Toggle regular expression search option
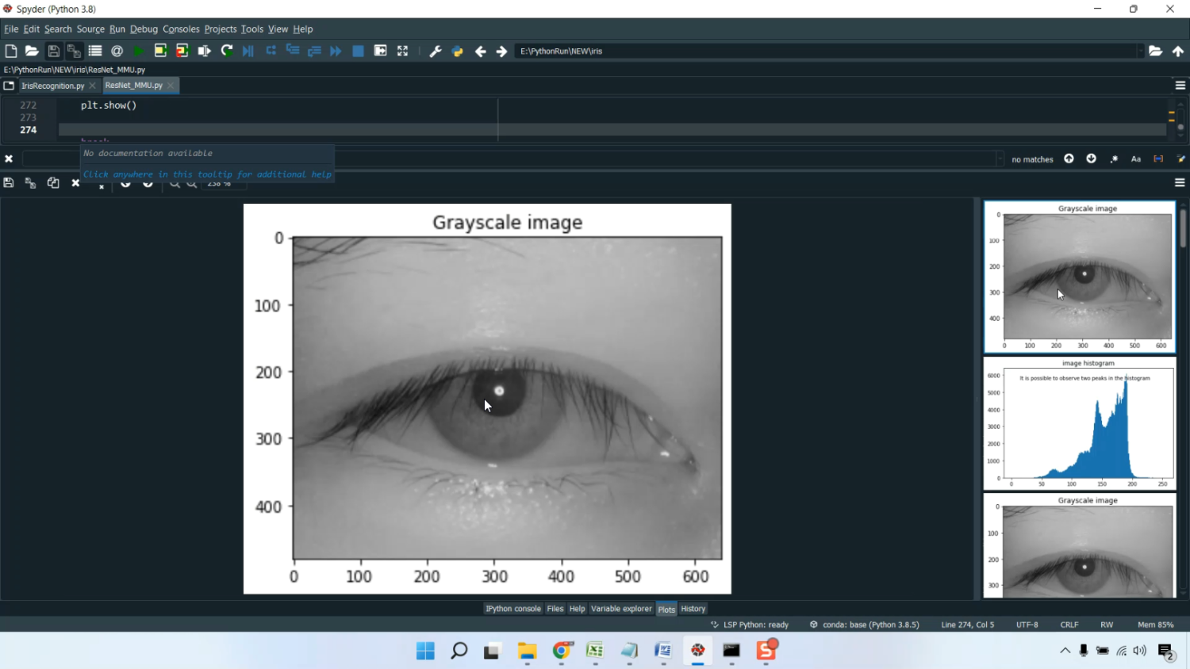Image resolution: width=1190 pixels, height=669 pixels. pos(1114,159)
